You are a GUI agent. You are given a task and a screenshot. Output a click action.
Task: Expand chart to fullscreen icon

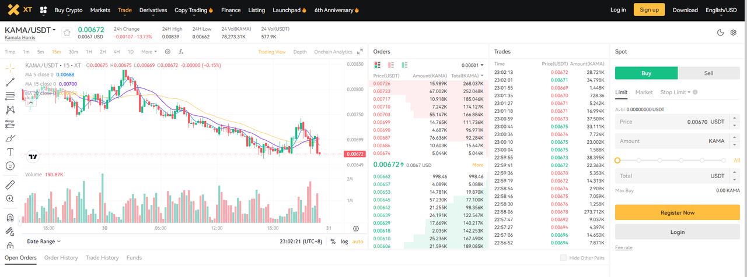(x=360, y=52)
